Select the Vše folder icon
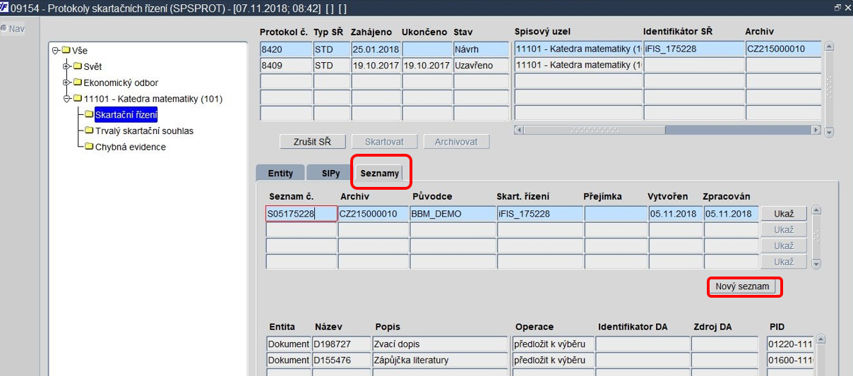Screen dimensions: 853x376 66,50
